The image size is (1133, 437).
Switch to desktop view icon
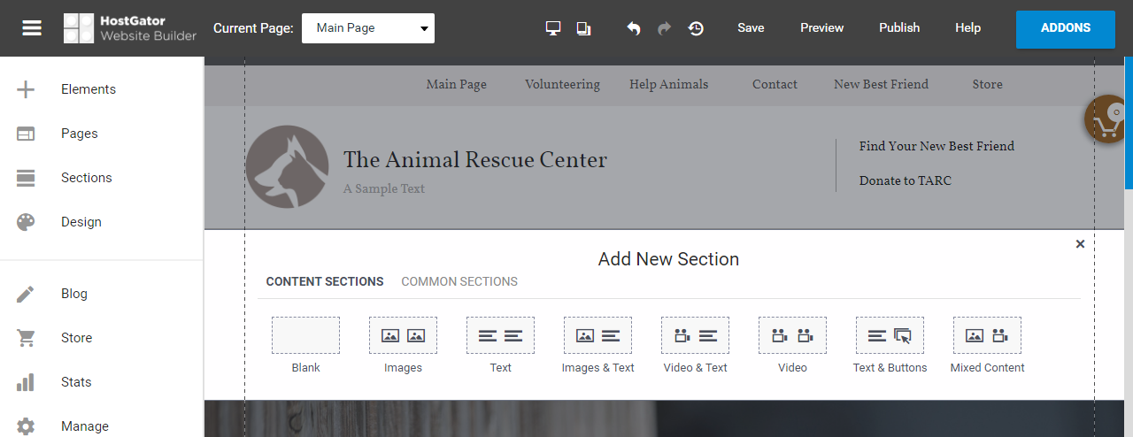pos(553,28)
